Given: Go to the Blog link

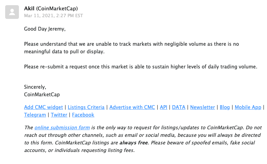Looking at the screenshot, I should coord(225,107).
